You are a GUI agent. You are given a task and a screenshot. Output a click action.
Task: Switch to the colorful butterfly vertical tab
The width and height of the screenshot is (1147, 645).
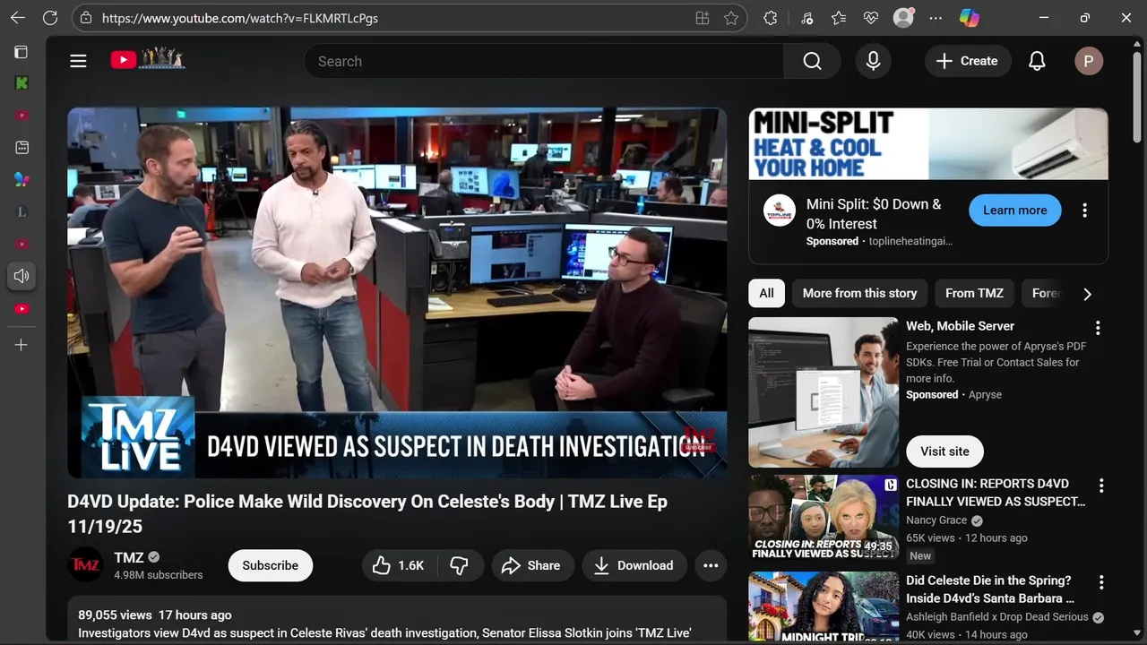(22, 179)
